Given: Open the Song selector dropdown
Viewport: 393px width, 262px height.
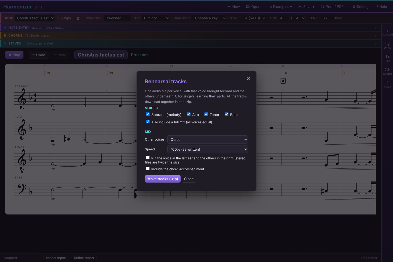Looking at the screenshot, I should tap(35, 18).
